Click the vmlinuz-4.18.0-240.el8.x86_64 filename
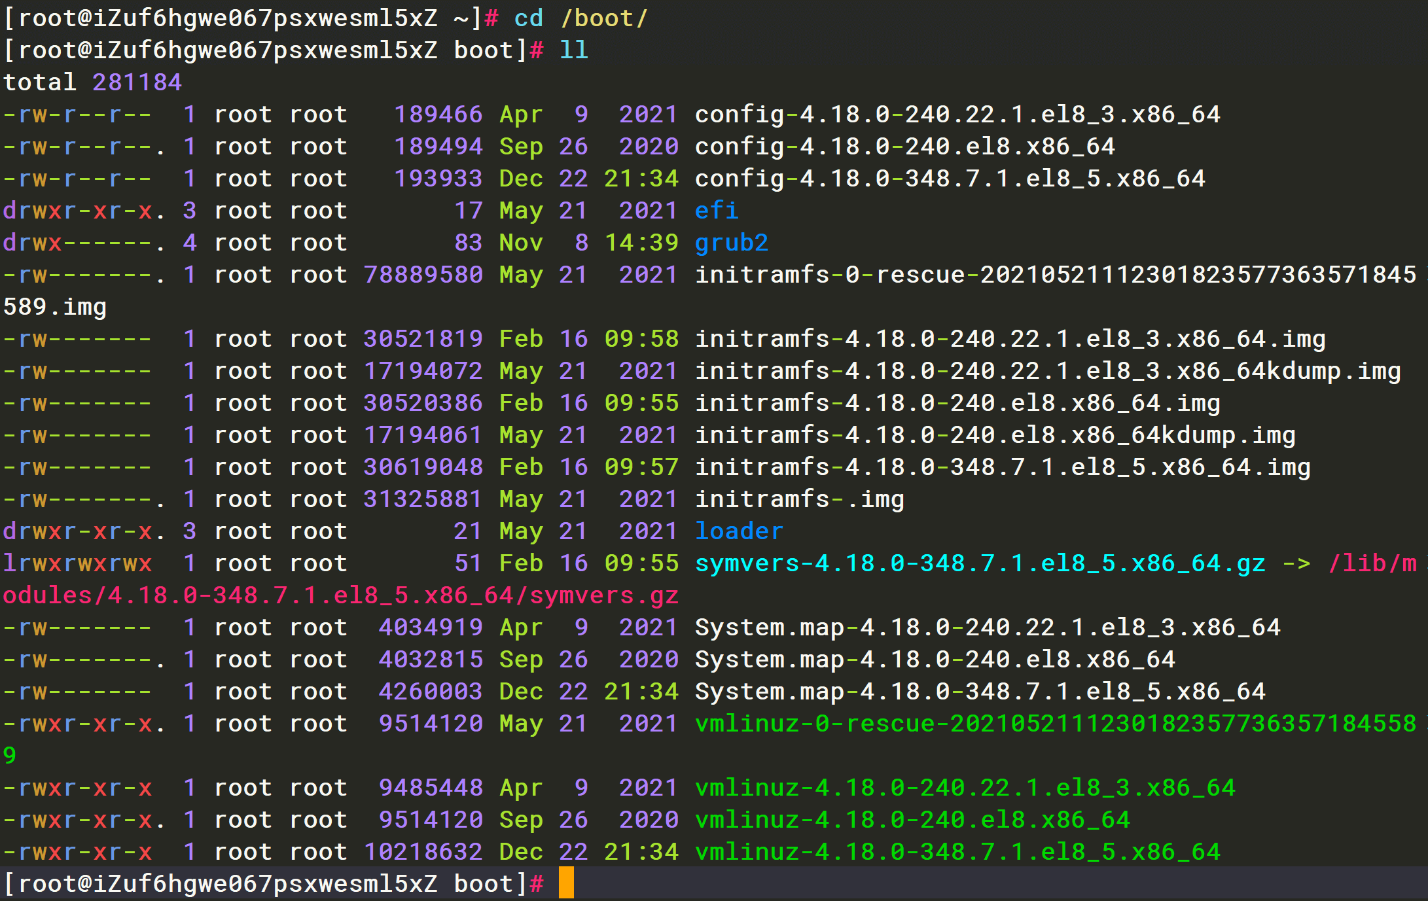1428x901 pixels. pos(912,819)
